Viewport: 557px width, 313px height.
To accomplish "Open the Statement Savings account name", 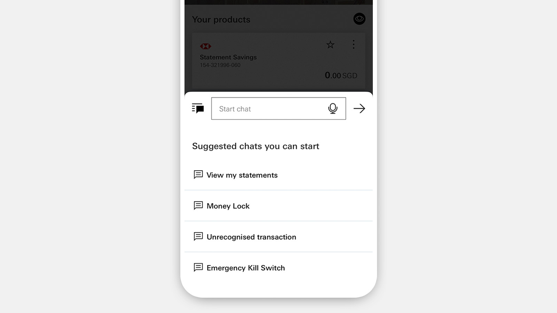I will click(x=228, y=57).
